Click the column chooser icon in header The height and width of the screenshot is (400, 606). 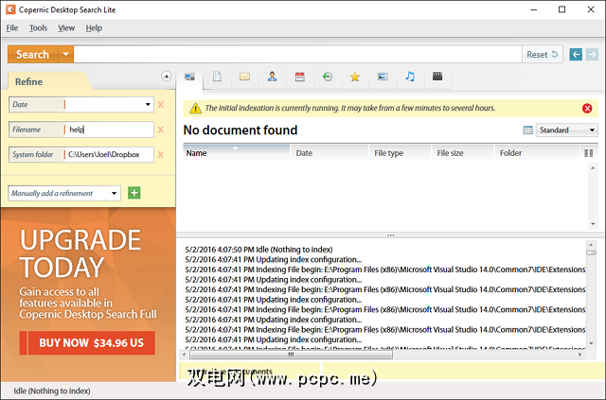coord(589,153)
